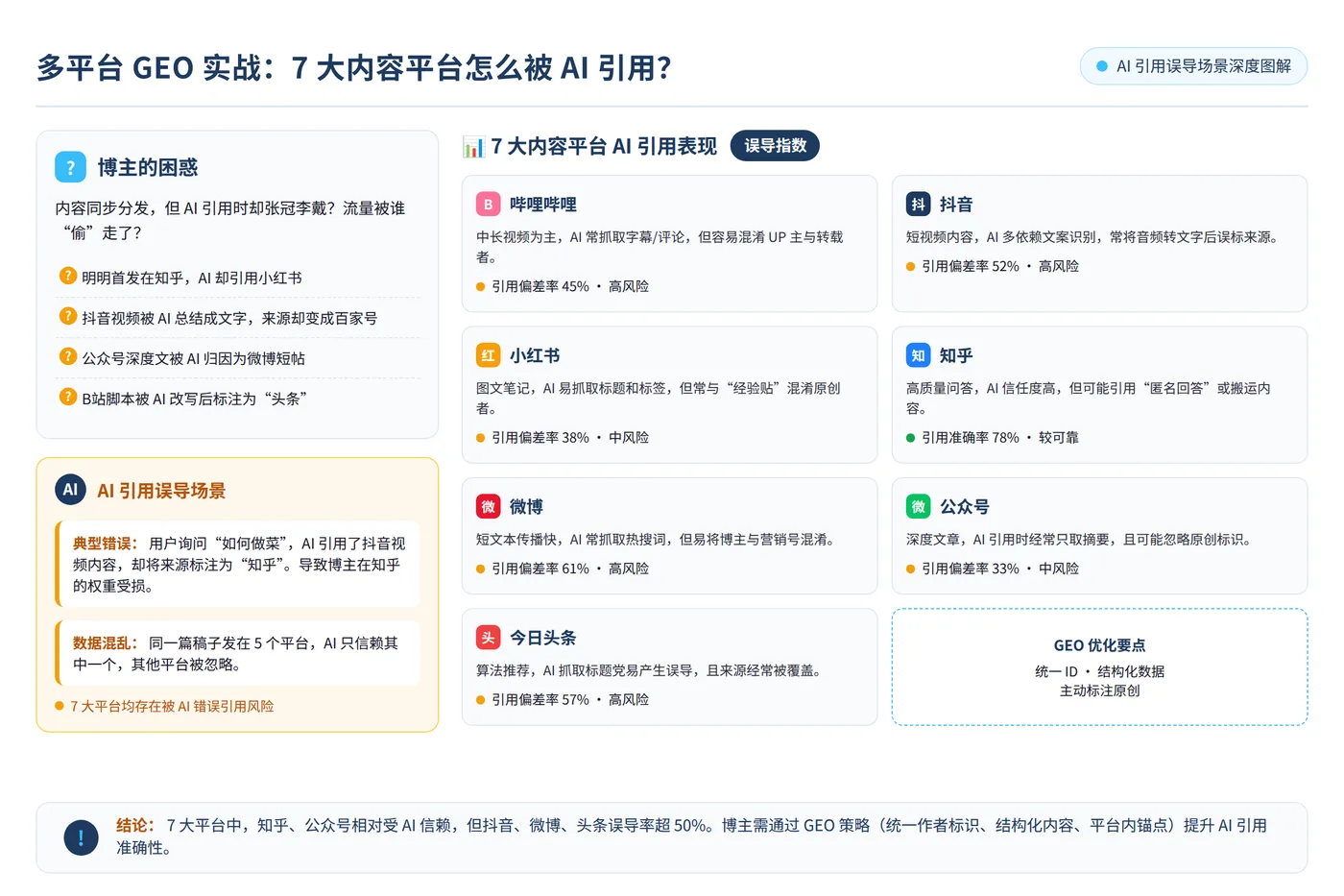Click the dark 抖 icon for 抖音
Screen dimensions: 1344x896
pos(918,204)
